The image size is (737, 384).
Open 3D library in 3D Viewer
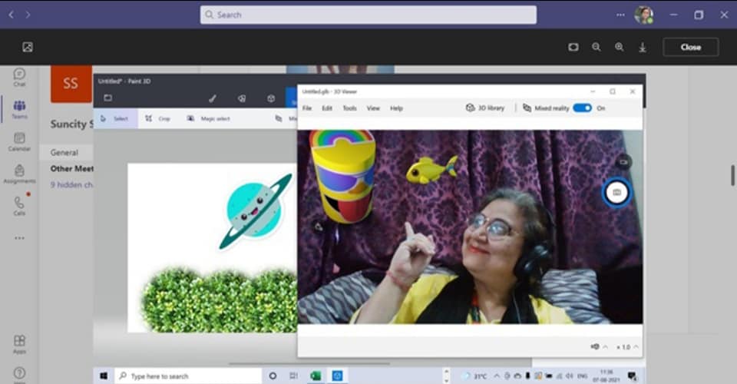pyautogui.click(x=485, y=108)
